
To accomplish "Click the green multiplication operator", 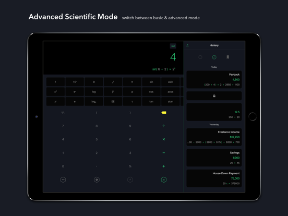I will [164, 139].
